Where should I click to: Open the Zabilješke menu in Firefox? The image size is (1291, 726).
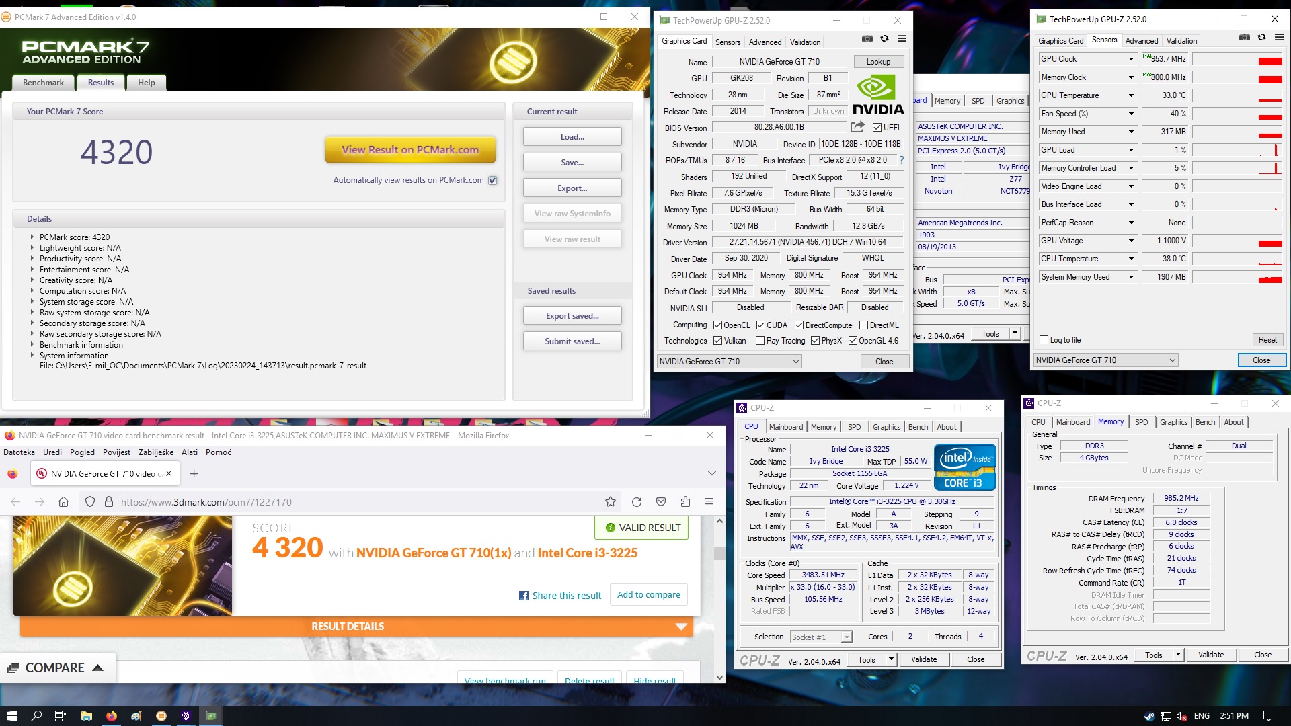click(156, 452)
